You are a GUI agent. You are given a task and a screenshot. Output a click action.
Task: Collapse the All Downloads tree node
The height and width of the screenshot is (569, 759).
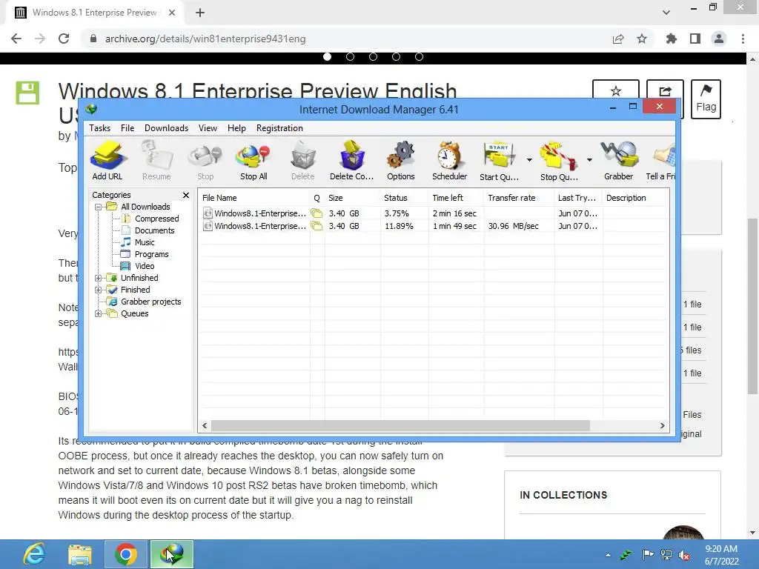click(x=98, y=207)
